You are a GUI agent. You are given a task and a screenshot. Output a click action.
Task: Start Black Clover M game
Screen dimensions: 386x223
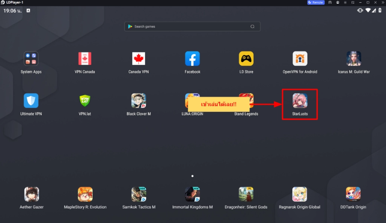(x=139, y=101)
